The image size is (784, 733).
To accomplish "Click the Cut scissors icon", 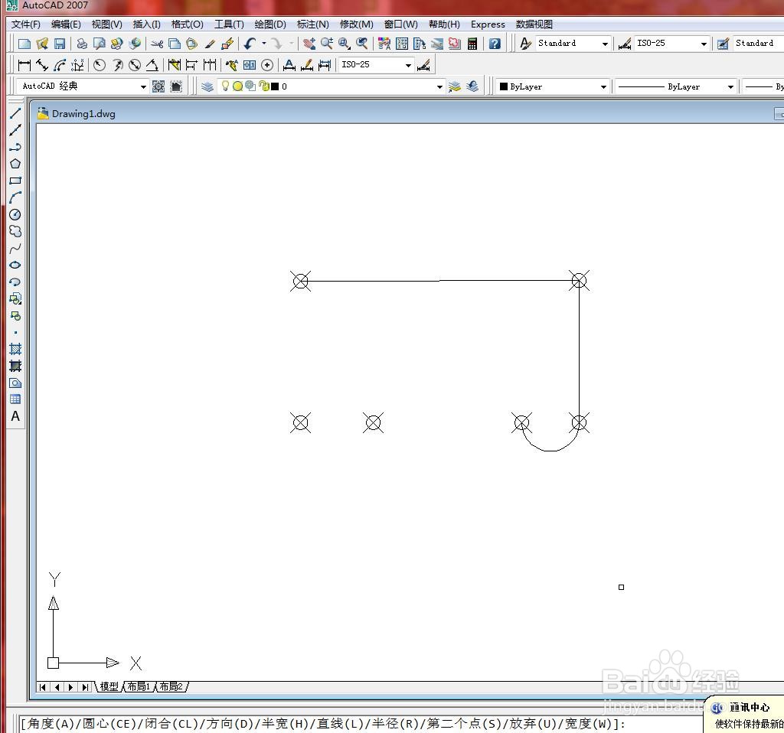I will [x=157, y=44].
